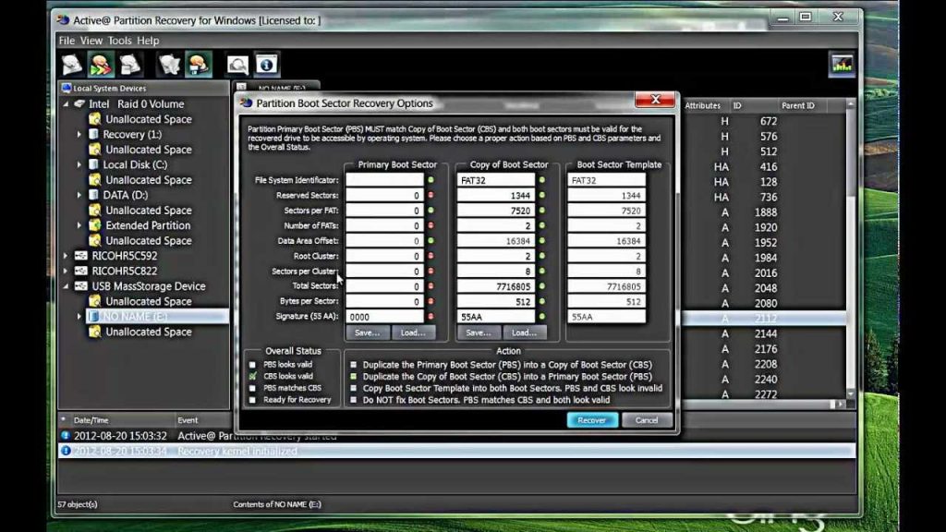Click the Cancel button
This screenshot has height=532, width=946.
[x=646, y=420]
